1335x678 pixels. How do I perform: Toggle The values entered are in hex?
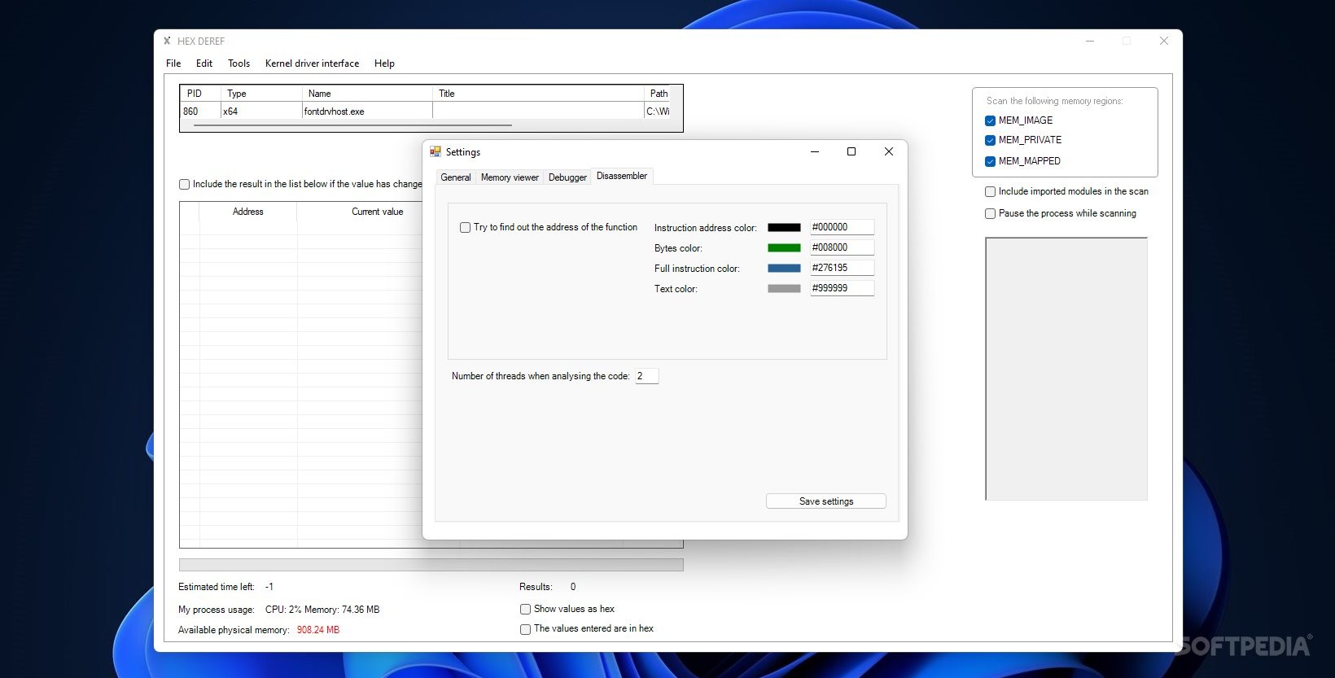526,629
